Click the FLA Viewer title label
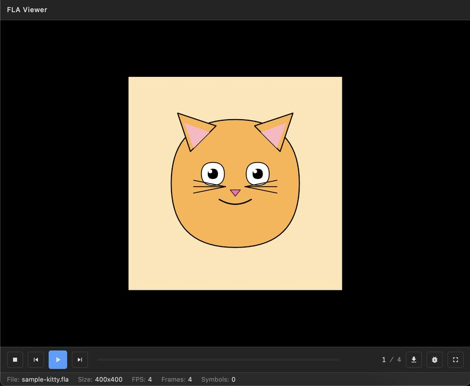The width and height of the screenshot is (470, 386). pos(27,9)
